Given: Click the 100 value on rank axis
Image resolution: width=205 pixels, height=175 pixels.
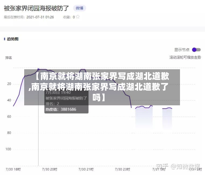Looking at the screenshot, I should pyautogui.click(x=8, y=149).
